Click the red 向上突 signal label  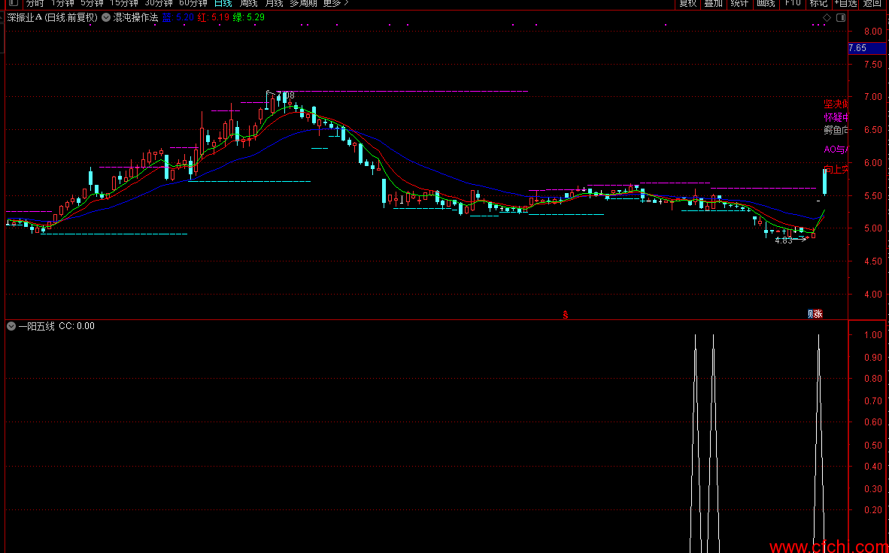836,169
